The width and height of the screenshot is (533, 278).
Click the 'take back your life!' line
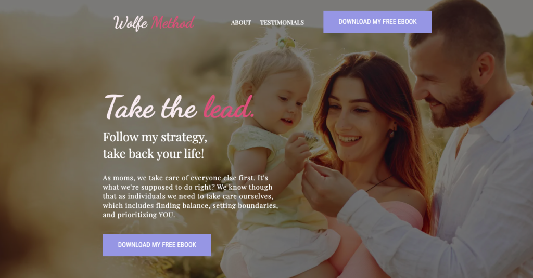(154, 154)
